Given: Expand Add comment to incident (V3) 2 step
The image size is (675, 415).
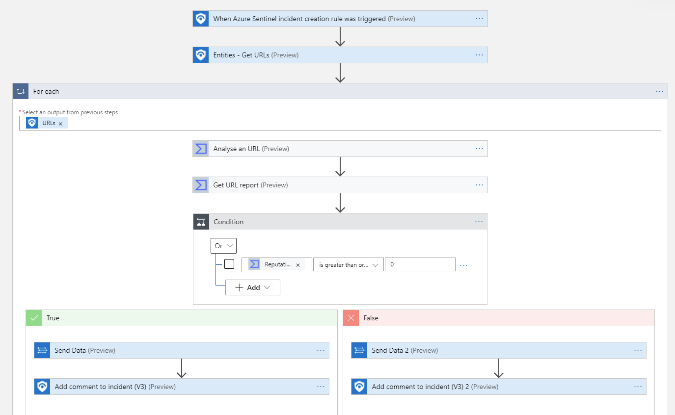Looking at the screenshot, I should [x=499, y=387].
